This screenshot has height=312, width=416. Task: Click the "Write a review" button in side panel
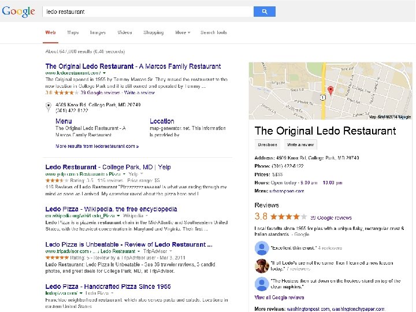(x=300, y=145)
